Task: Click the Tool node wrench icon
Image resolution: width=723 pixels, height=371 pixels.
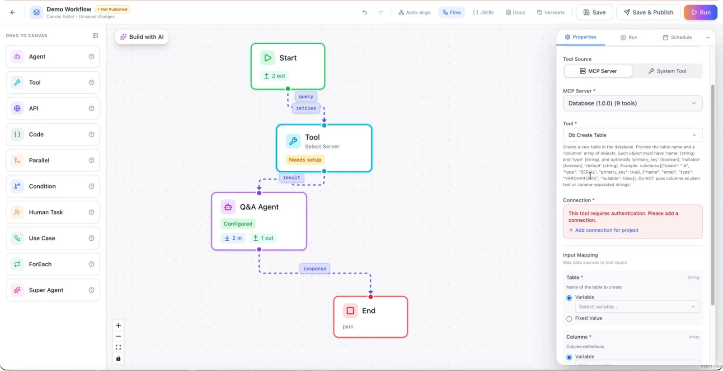Action: 293,141
